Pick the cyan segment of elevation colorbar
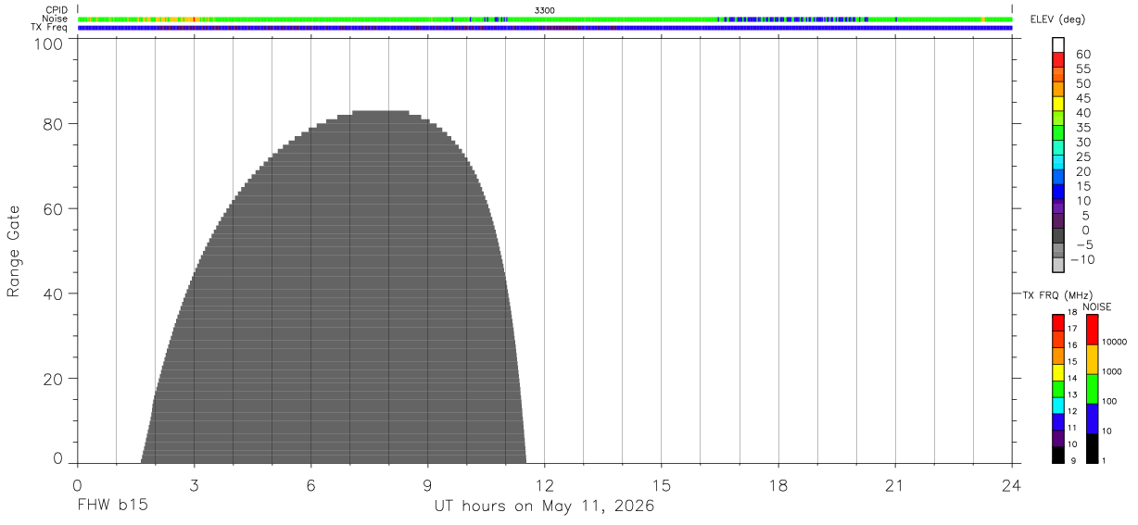The height and width of the screenshot is (525, 1138). pos(1058,161)
